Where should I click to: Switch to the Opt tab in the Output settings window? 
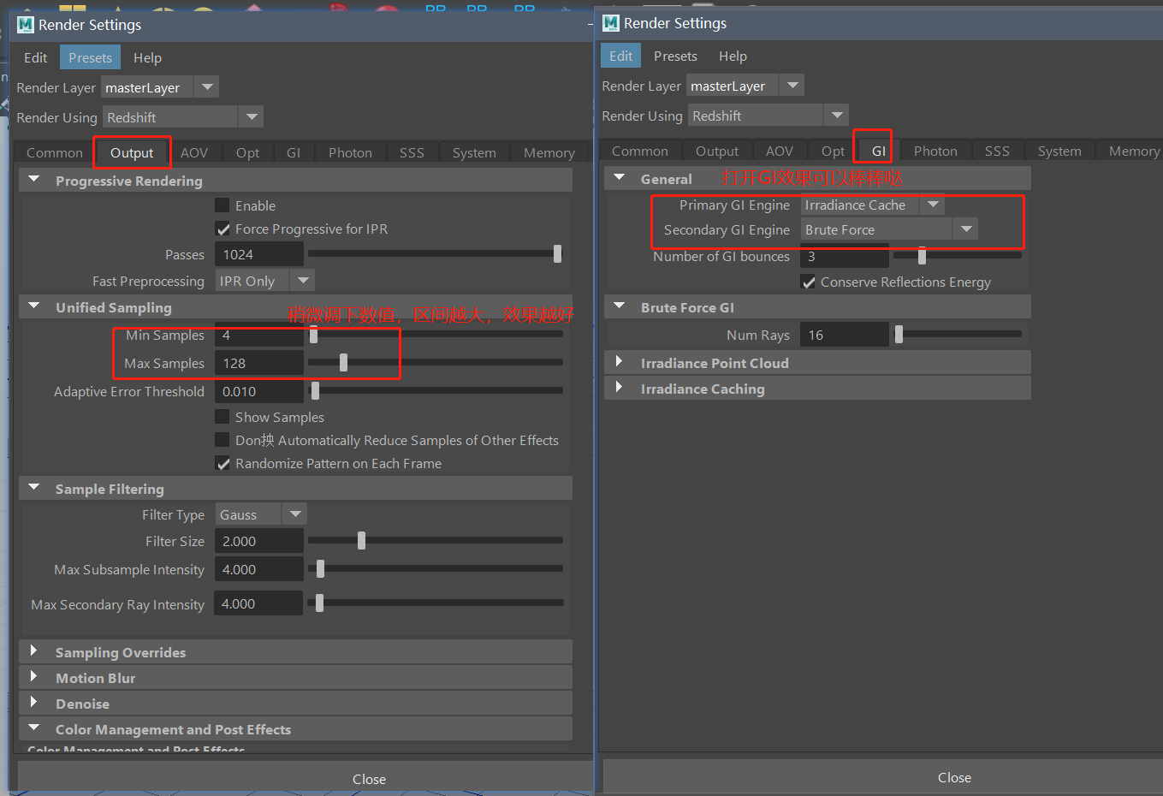[x=248, y=152]
